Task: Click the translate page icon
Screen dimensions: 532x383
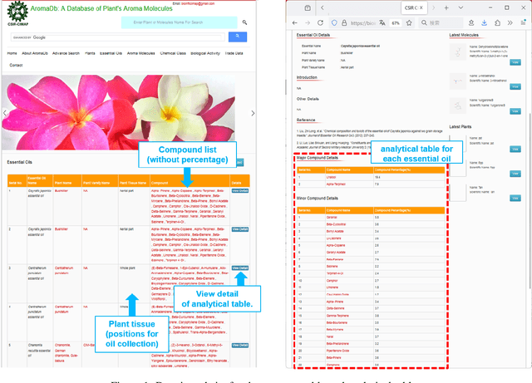Action: tap(382, 22)
